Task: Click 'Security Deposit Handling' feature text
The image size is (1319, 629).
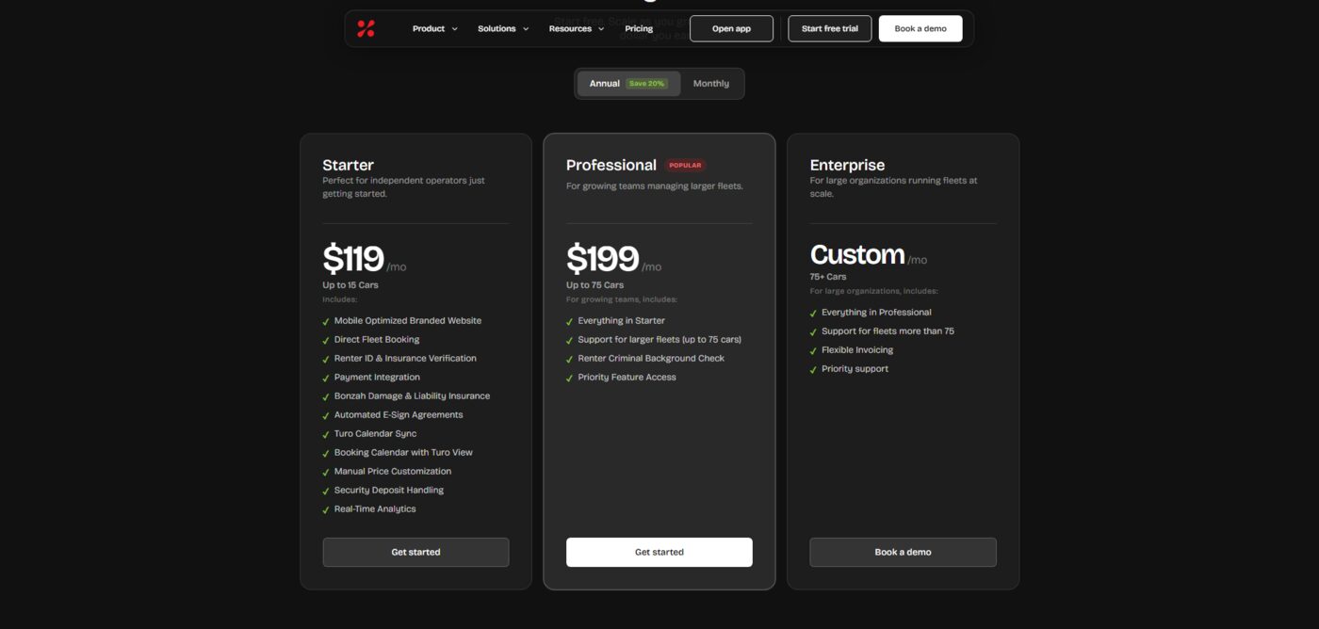Action: (389, 490)
